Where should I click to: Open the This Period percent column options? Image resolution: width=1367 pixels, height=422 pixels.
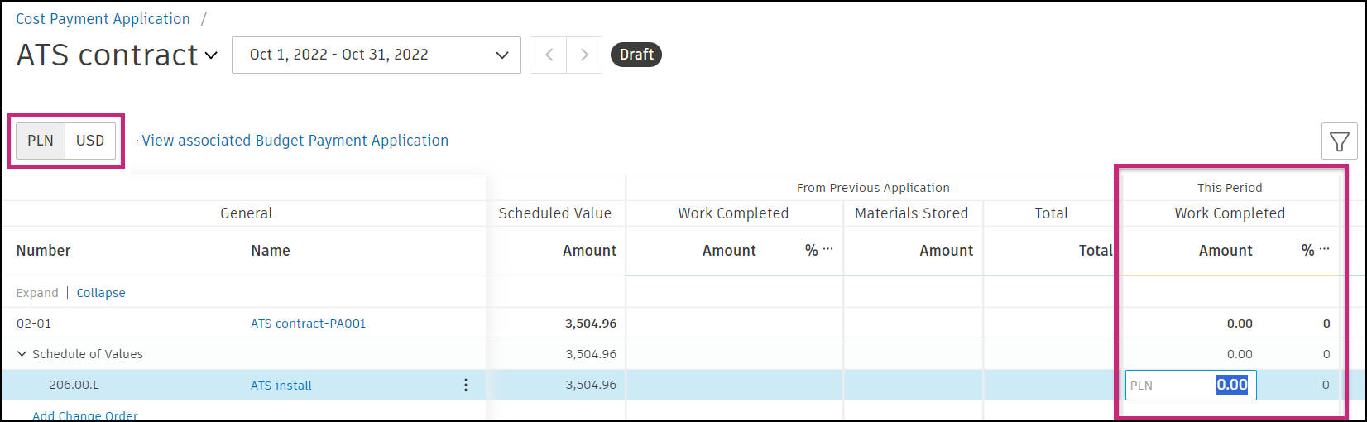pyautogui.click(x=1325, y=249)
